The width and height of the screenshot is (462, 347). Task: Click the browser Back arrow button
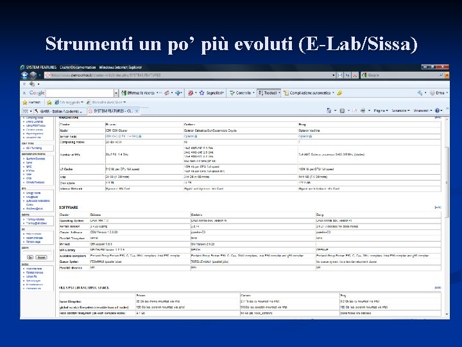pyautogui.click(x=24, y=75)
